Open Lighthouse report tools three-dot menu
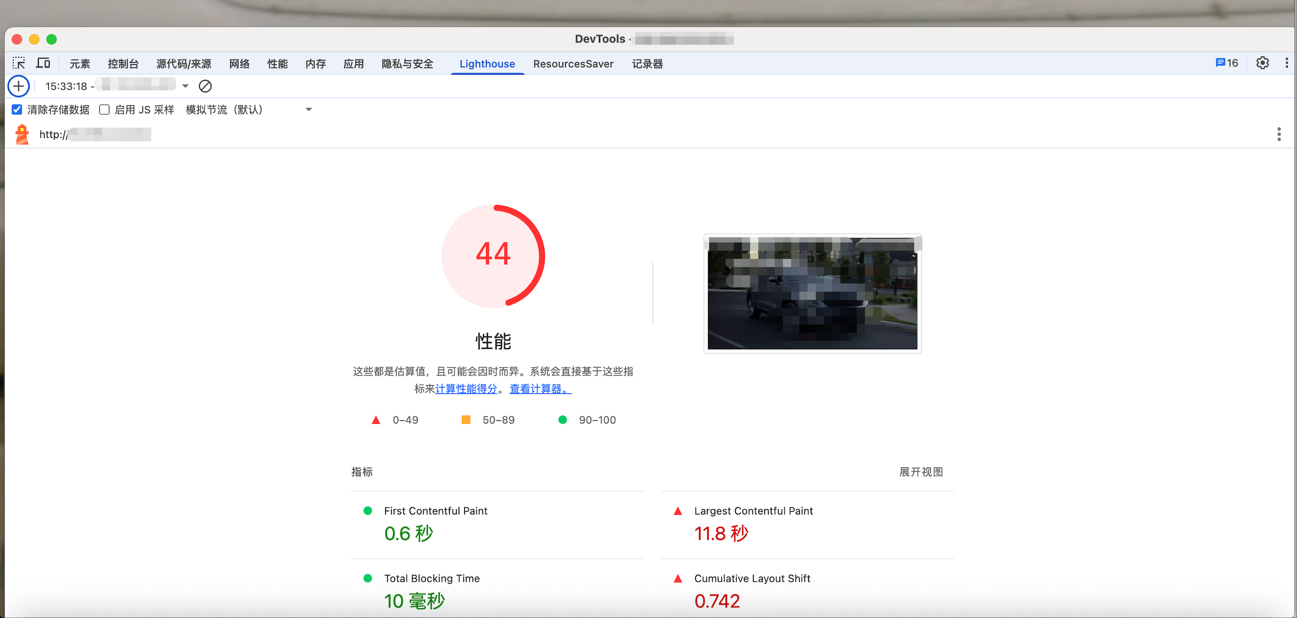This screenshot has width=1297, height=618. coord(1279,134)
